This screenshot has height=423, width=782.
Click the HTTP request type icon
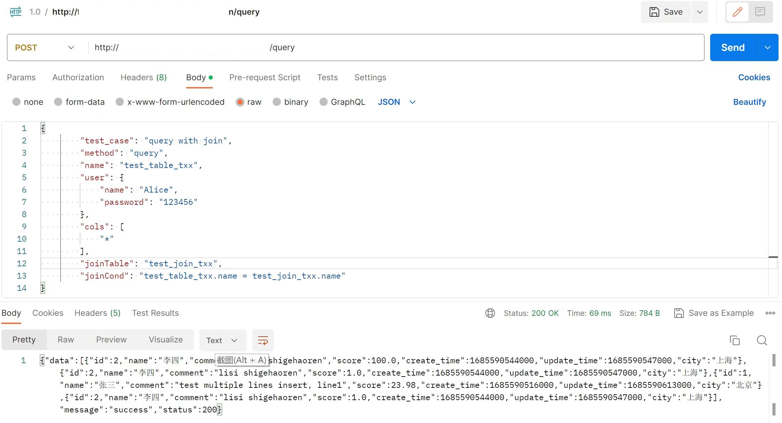point(15,12)
